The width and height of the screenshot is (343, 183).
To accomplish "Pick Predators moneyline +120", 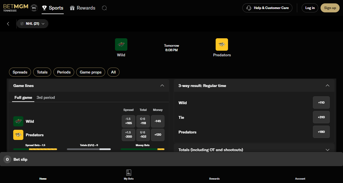I will (x=158, y=135).
